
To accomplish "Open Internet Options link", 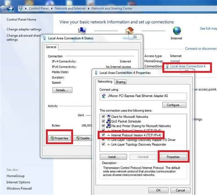I will [x=18, y=182].
